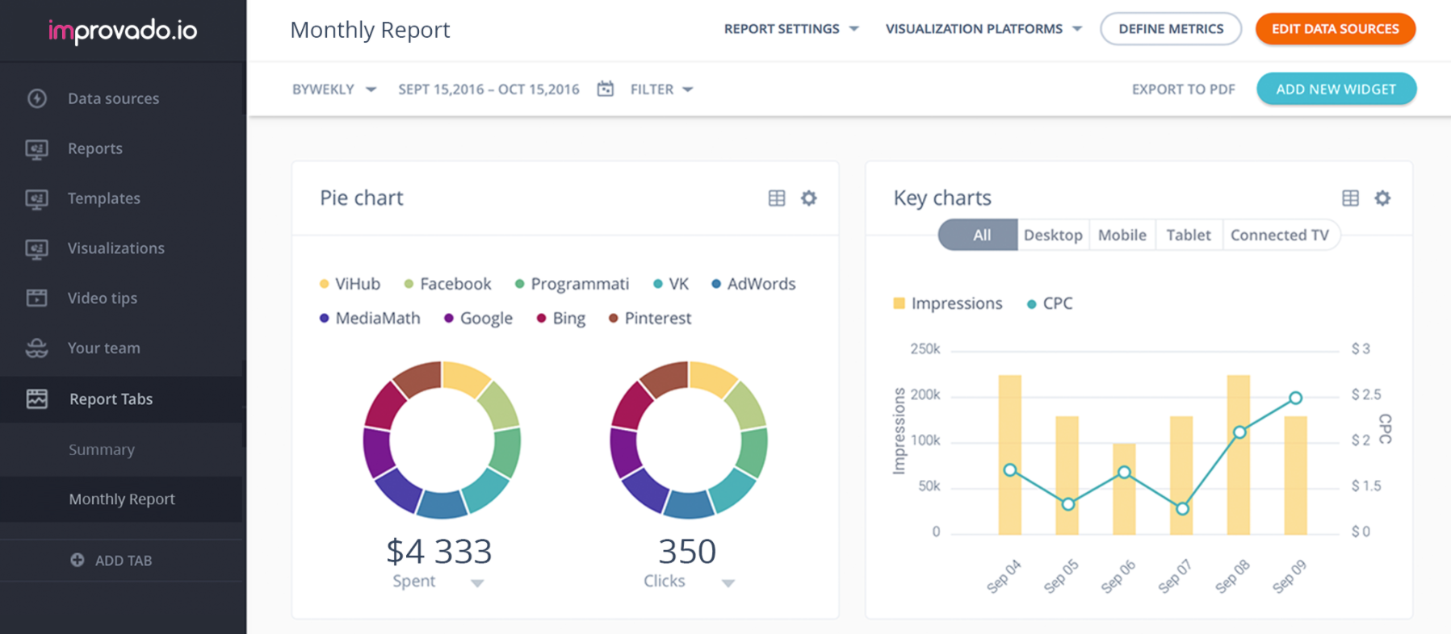This screenshot has width=1451, height=634.
Task: Click the Video tips sidebar icon
Action: click(x=37, y=298)
